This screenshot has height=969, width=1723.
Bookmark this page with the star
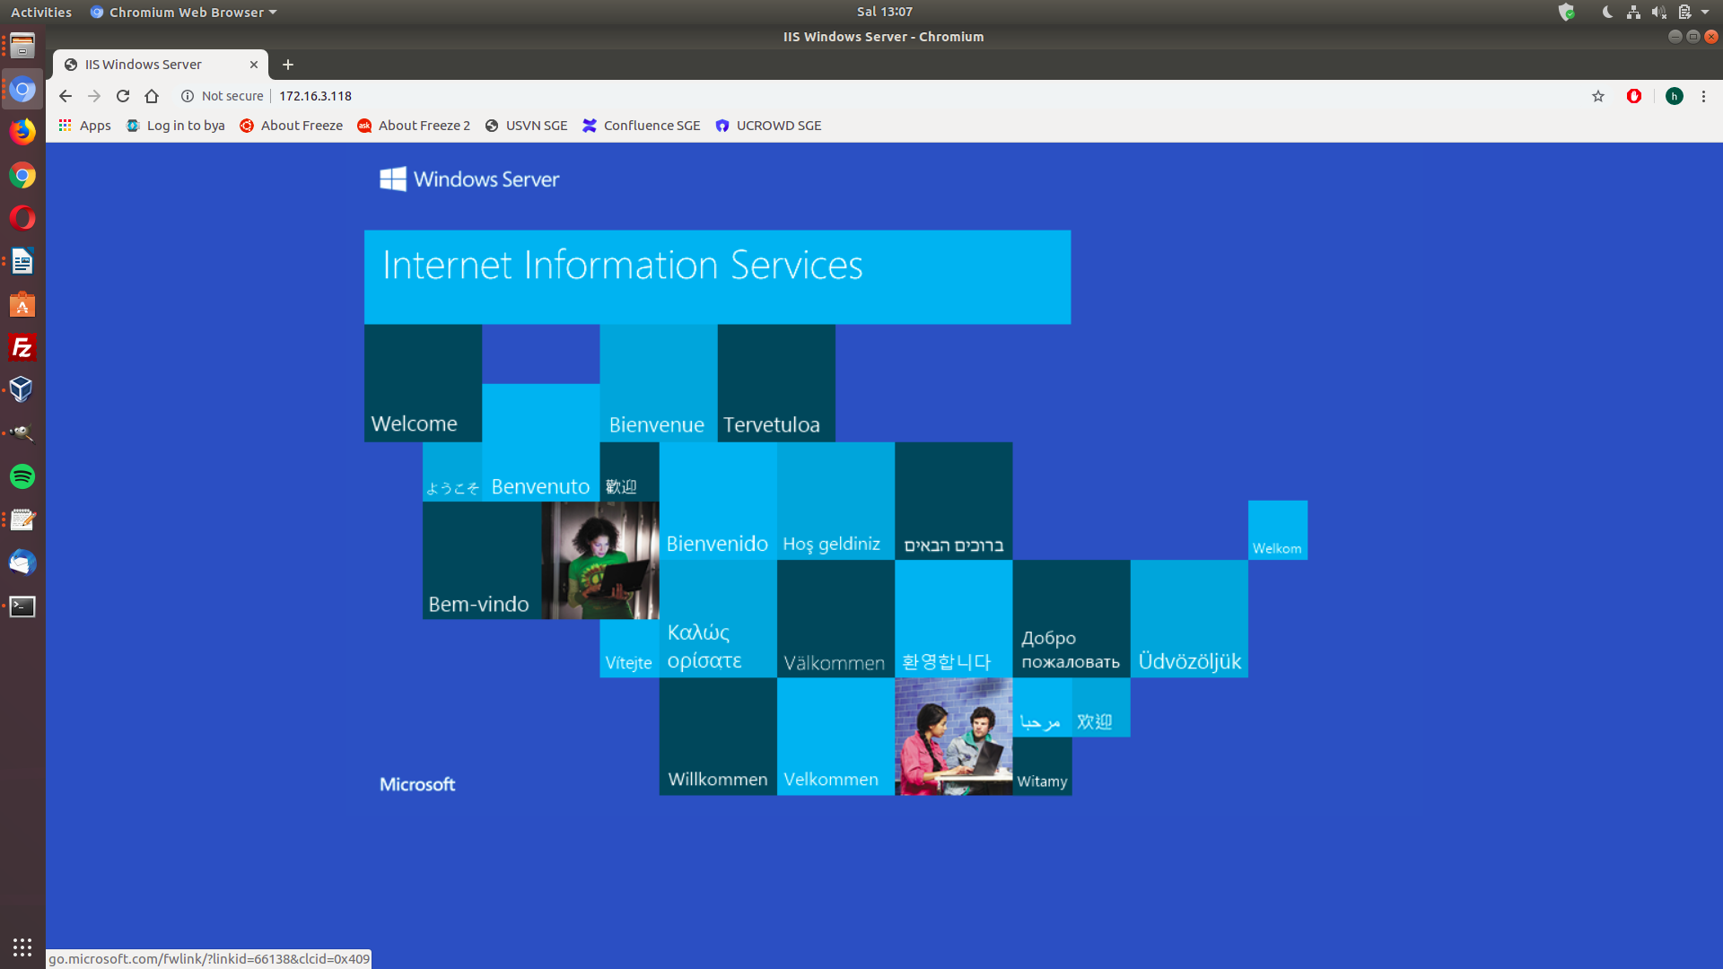click(1598, 96)
